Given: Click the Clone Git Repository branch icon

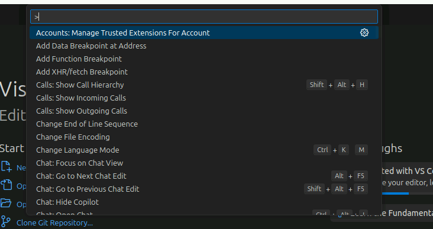Looking at the screenshot, I should (x=5, y=222).
